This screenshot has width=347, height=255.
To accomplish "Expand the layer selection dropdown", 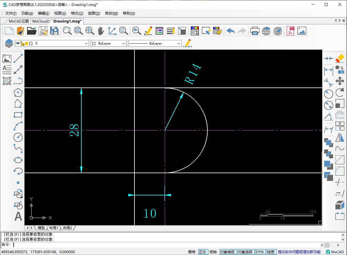I will click(86, 43).
